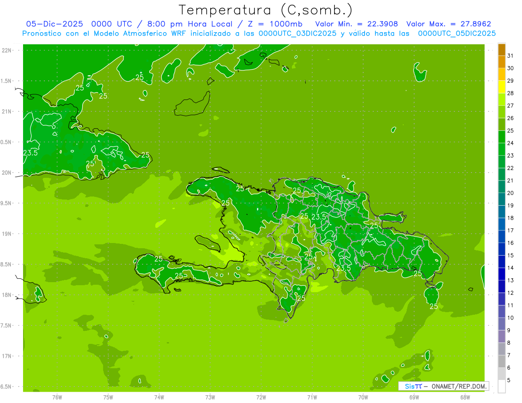Click the "74W" longitude label

159,397
